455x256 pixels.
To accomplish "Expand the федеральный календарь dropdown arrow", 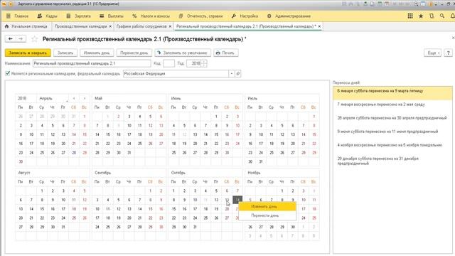I will 232,74.
